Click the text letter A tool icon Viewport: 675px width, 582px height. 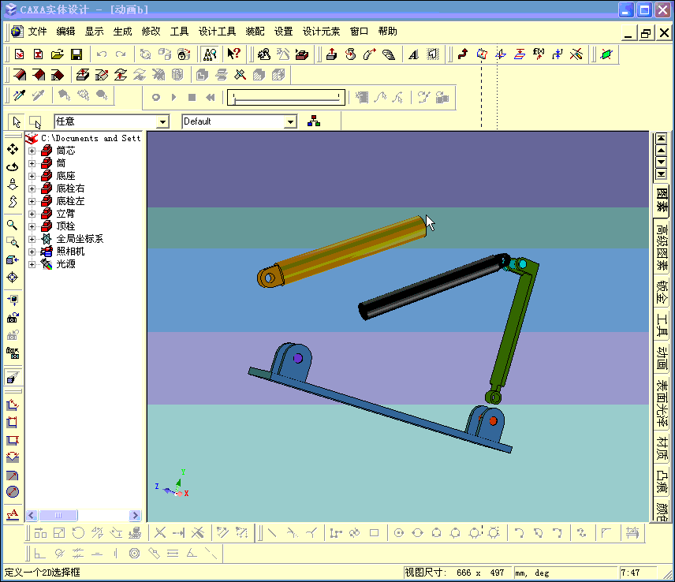(x=413, y=54)
